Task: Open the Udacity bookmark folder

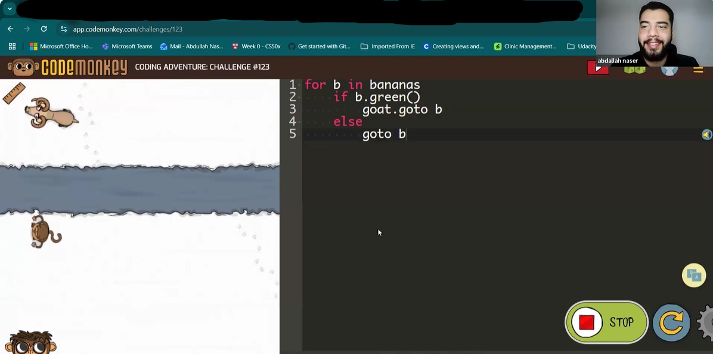Action: [582, 46]
